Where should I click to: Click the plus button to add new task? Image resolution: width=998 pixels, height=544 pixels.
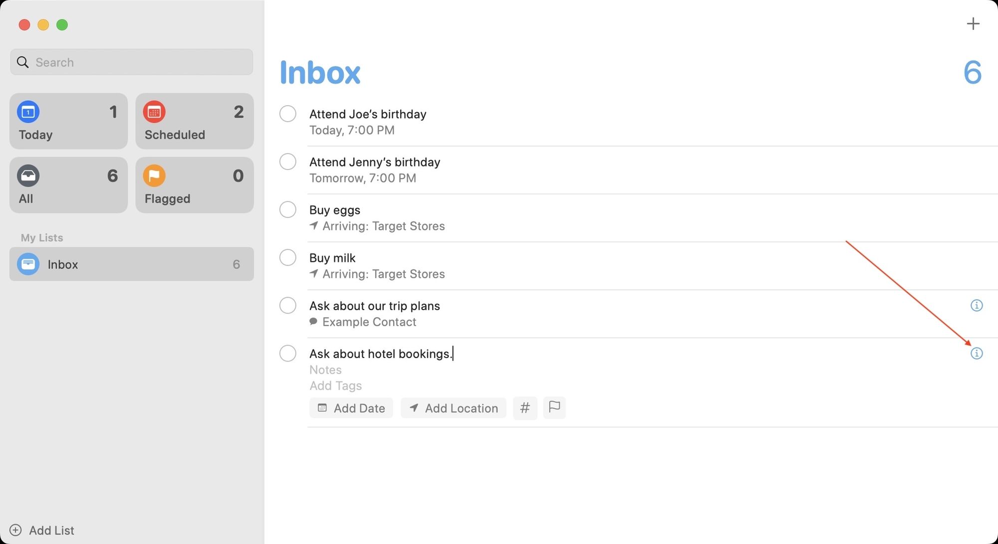[973, 23]
